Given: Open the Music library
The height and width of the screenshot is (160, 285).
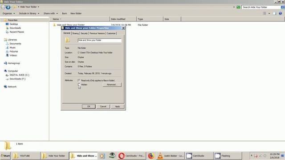Looking at the screenshot, I should click(12, 48).
